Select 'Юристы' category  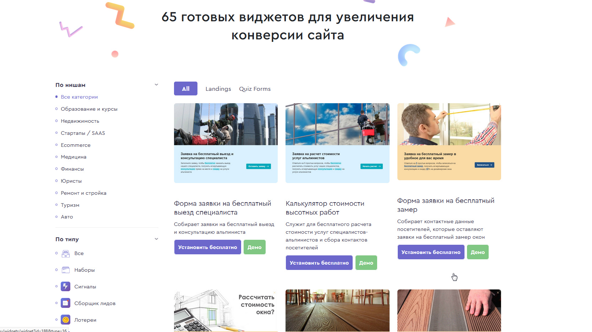pyautogui.click(x=71, y=181)
